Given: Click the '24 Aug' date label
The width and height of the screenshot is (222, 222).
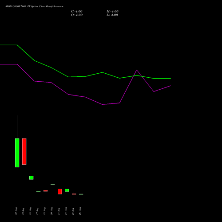Looking at the screenshot, I should coord(66,211).
